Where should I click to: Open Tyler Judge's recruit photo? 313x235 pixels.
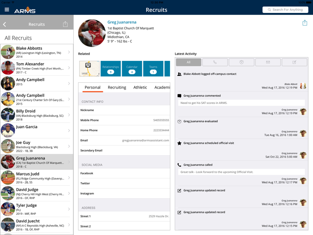8,209
